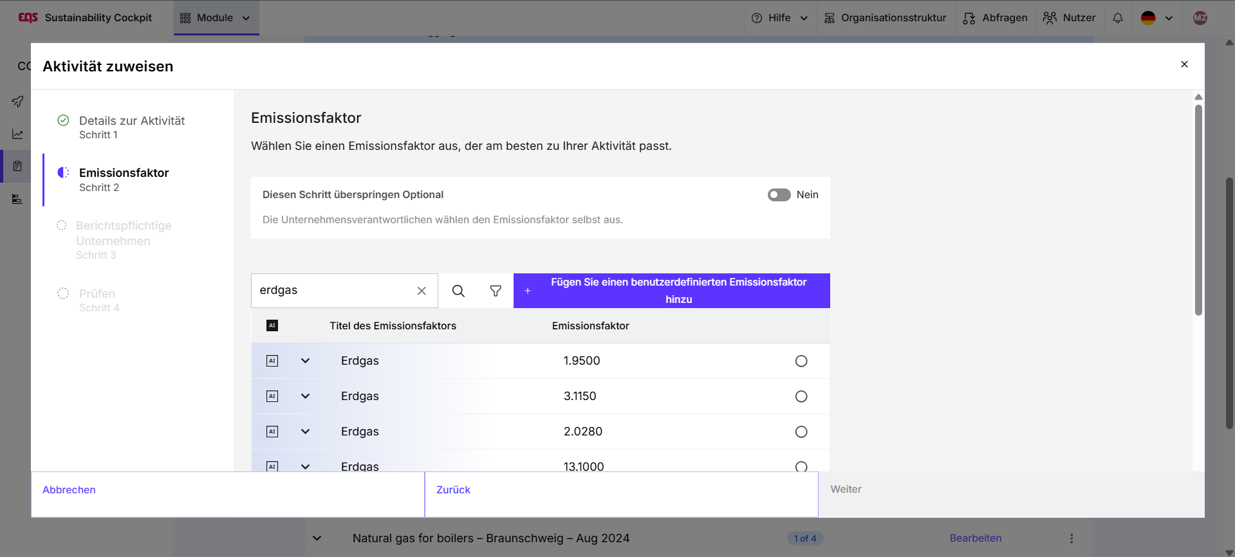Click the MZ user avatar
The width and height of the screenshot is (1235, 557).
point(1200,18)
